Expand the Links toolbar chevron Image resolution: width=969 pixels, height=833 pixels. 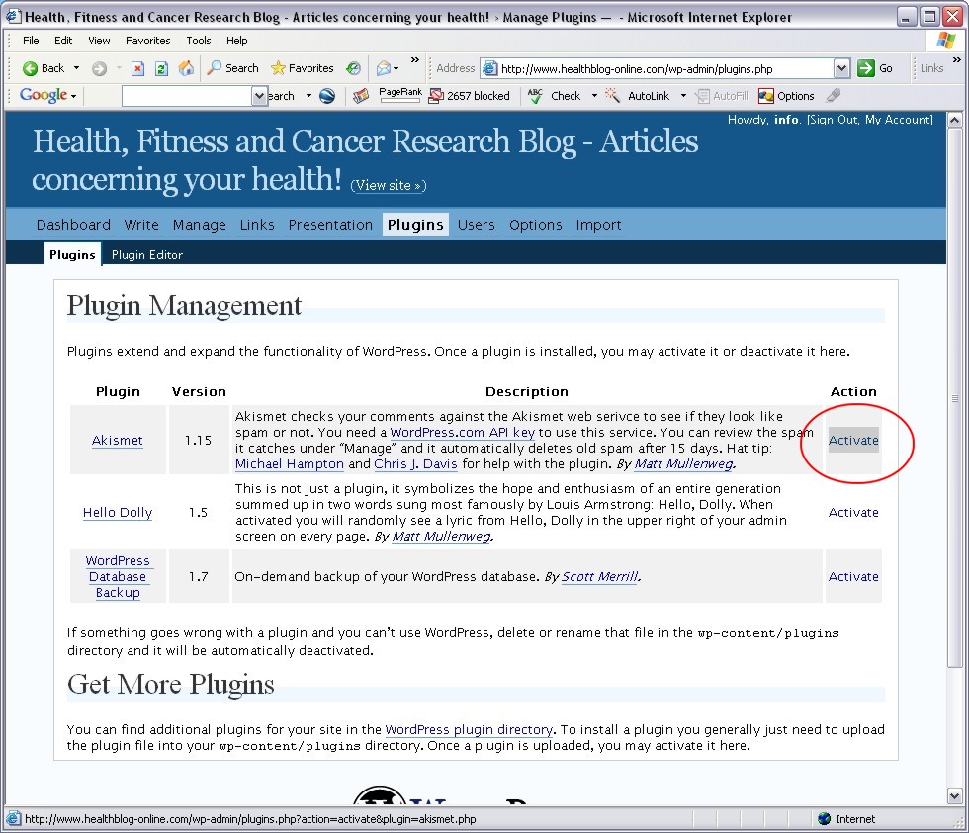coord(957,60)
